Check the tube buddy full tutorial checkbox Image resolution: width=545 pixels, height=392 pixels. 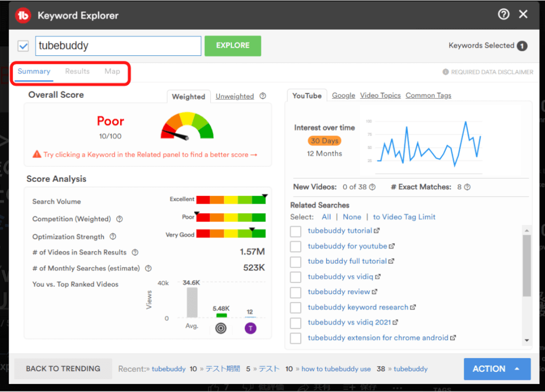(x=295, y=261)
